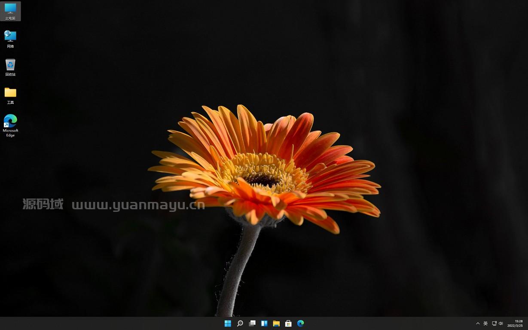Open 此电脑 (This PC) on the desktop
The height and width of the screenshot is (330, 528).
[x=10, y=11]
